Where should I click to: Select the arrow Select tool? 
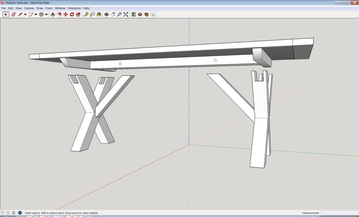click(x=6, y=14)
